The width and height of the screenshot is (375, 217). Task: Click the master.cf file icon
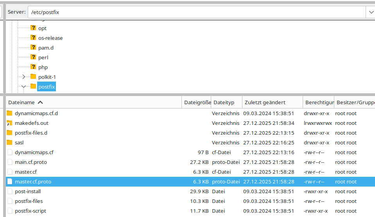(10, 172)
